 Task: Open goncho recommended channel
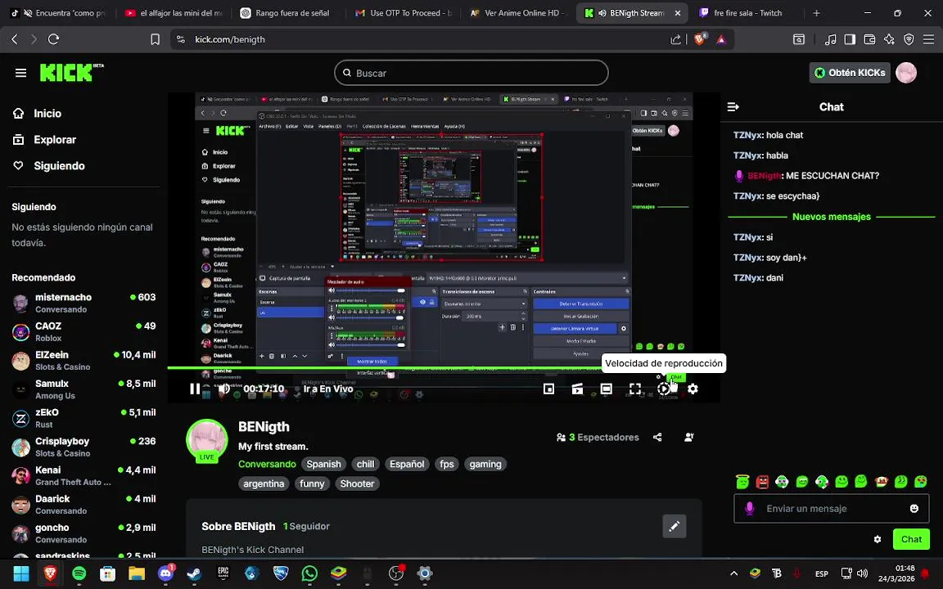coord(83,533)
